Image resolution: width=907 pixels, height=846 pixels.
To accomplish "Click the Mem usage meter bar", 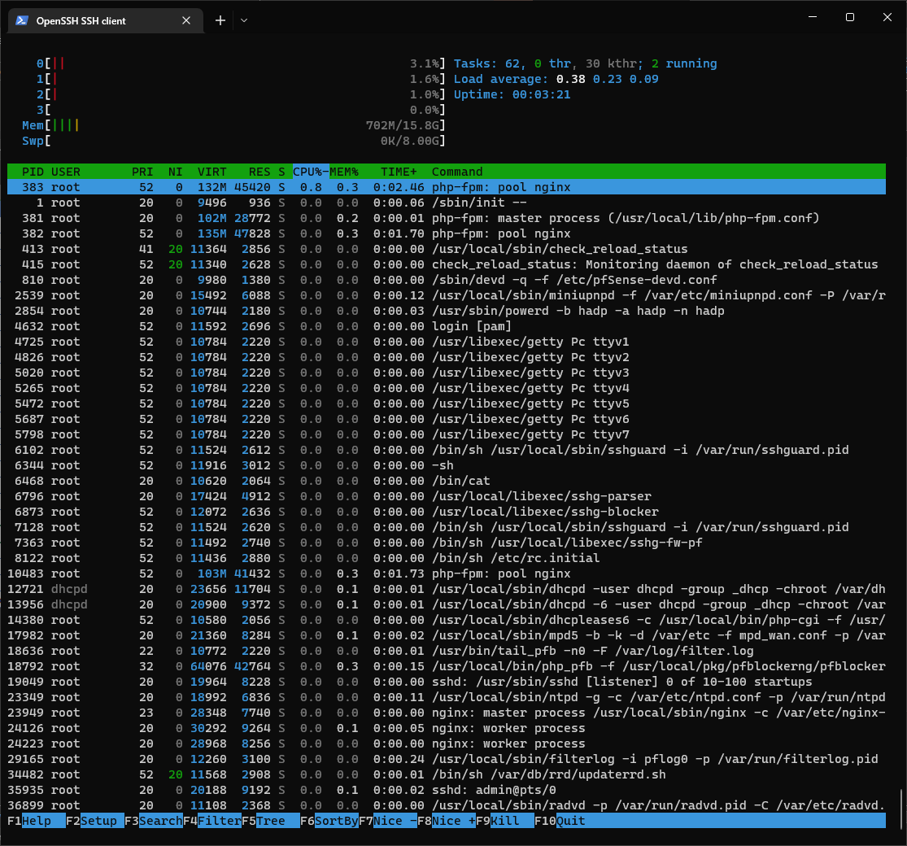I will (x=233, y=125).
